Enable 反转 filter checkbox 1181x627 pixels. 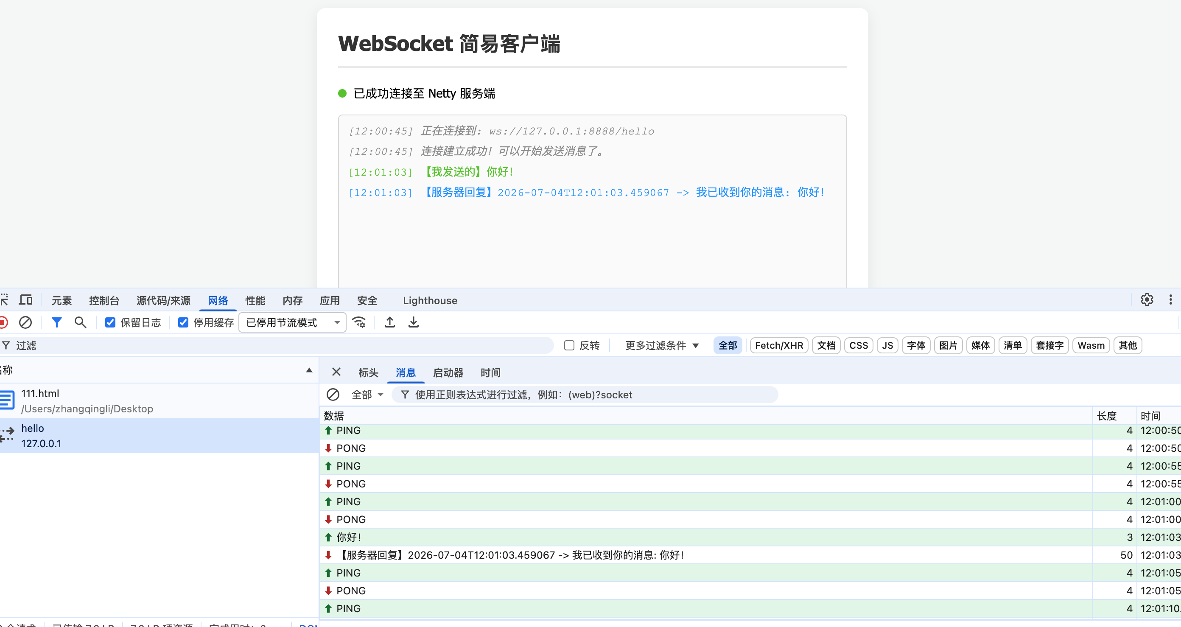pyautogui.click(x=569, y=345)
